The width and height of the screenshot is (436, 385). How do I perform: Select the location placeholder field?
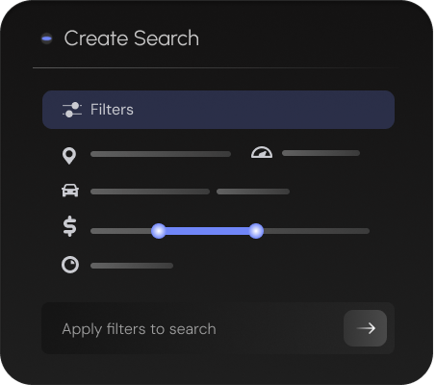point(161,154)
